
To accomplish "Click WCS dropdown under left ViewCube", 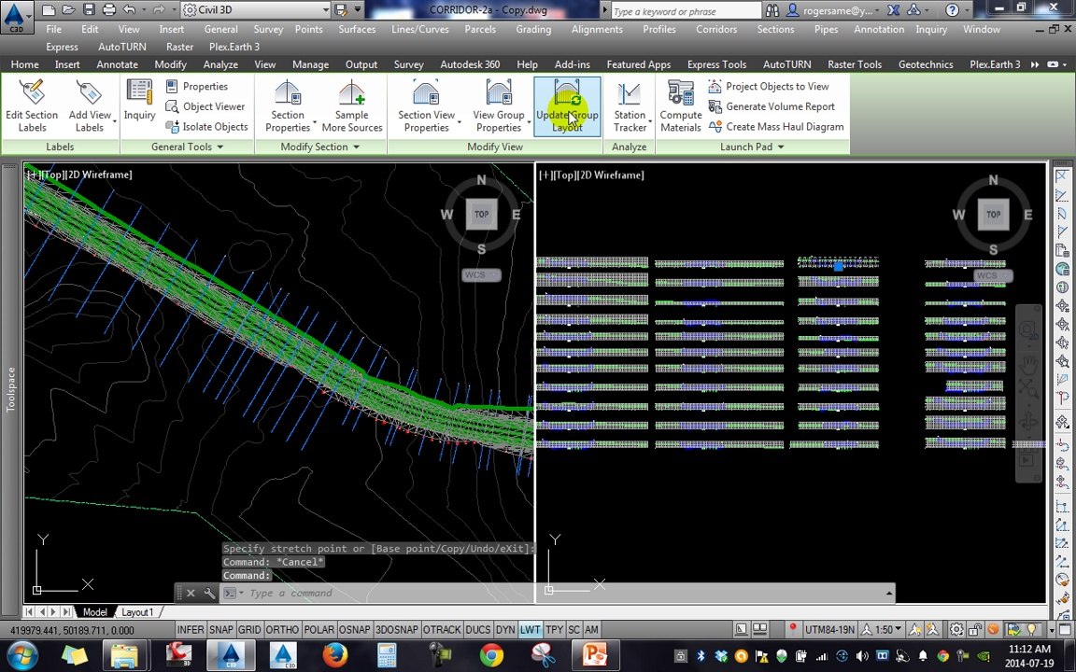I will point(481,275).
